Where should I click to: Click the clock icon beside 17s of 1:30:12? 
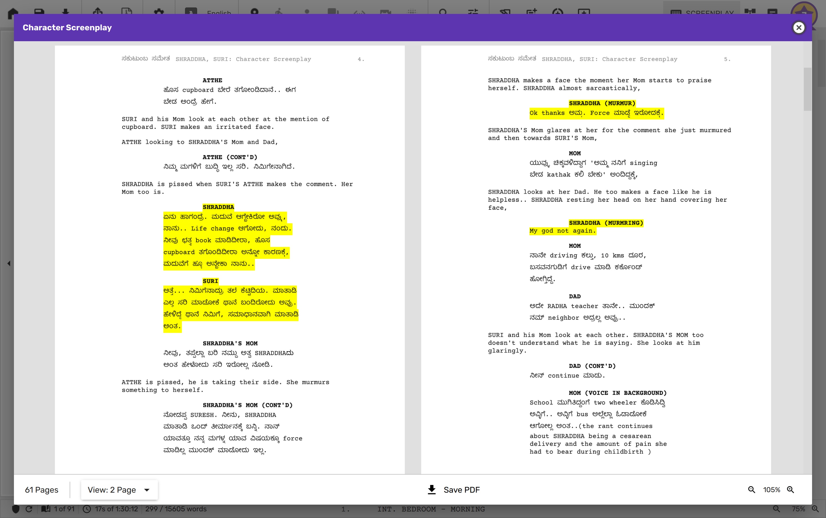(x=87, y=509)
